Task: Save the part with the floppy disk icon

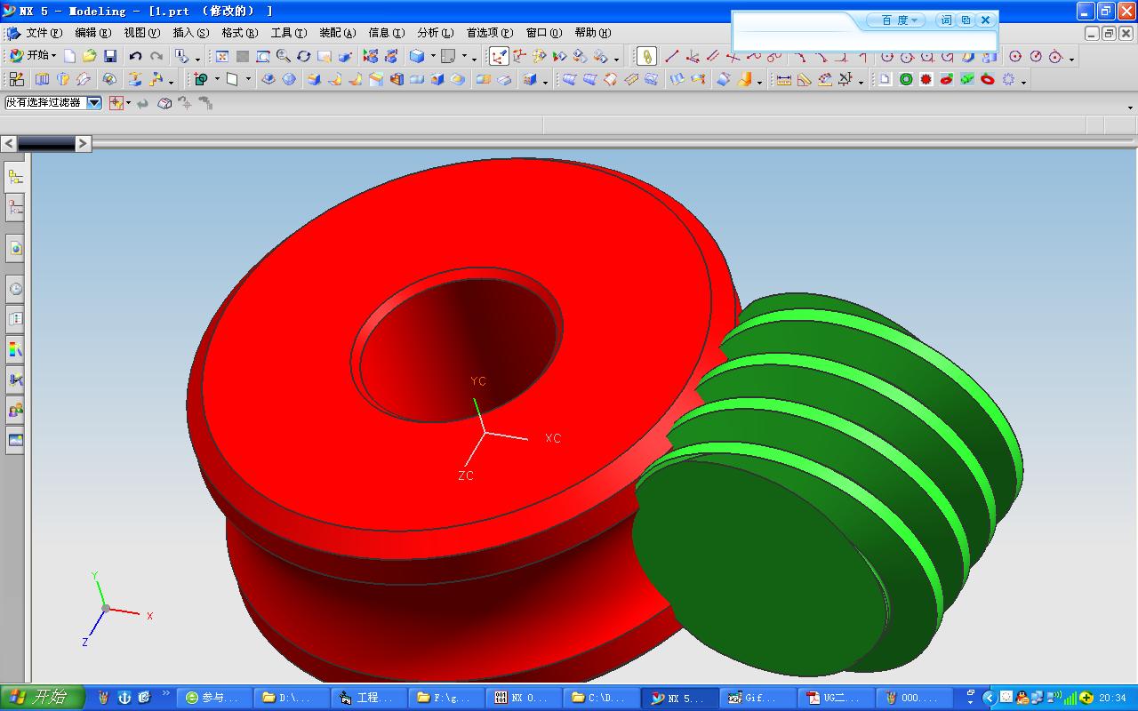Action: [x=110, y=56]
